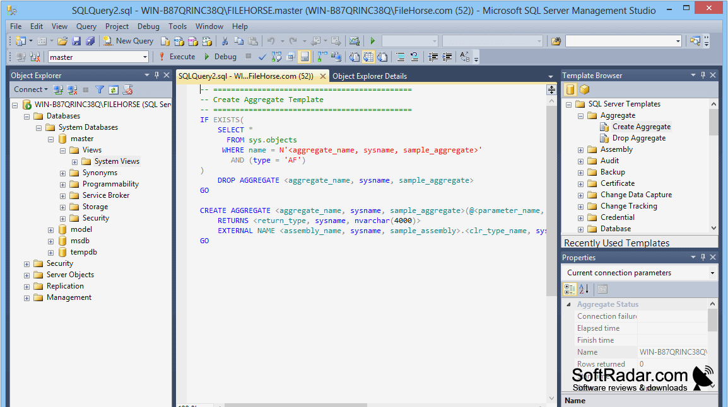Click the Save floppy disk icon
The image size is (728, 407).
pyautogui.click(x=76, y=41)
